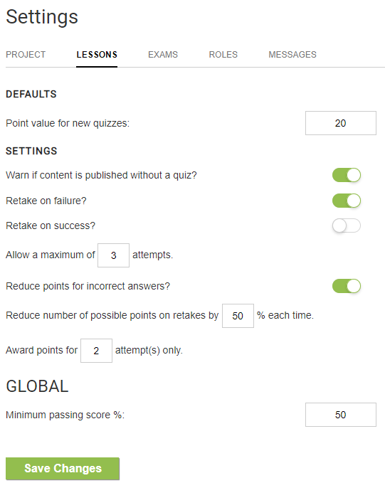The width and height of the screenshot is (385, 483).
Task: Click the Award points for attempts field
Action: click(97, 351)
